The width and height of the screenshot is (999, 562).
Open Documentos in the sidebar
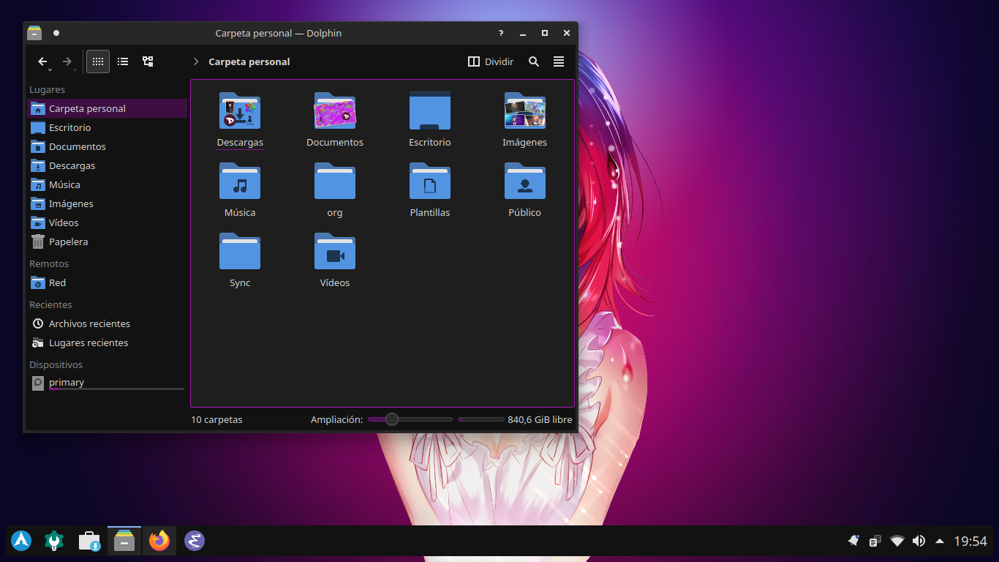coord(107,146)
